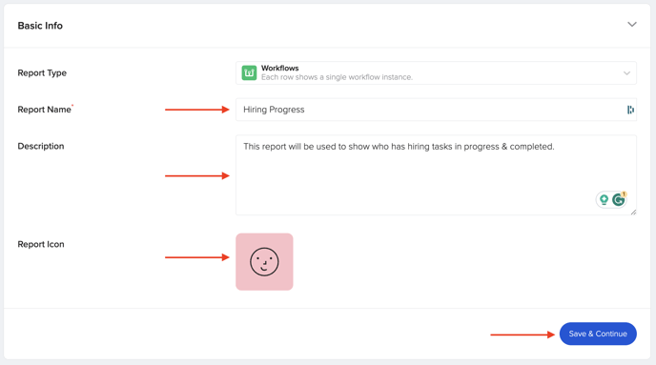Open the Report Type dropdown arrow
This screenshot has height=365, width=656.
(626, 73)
